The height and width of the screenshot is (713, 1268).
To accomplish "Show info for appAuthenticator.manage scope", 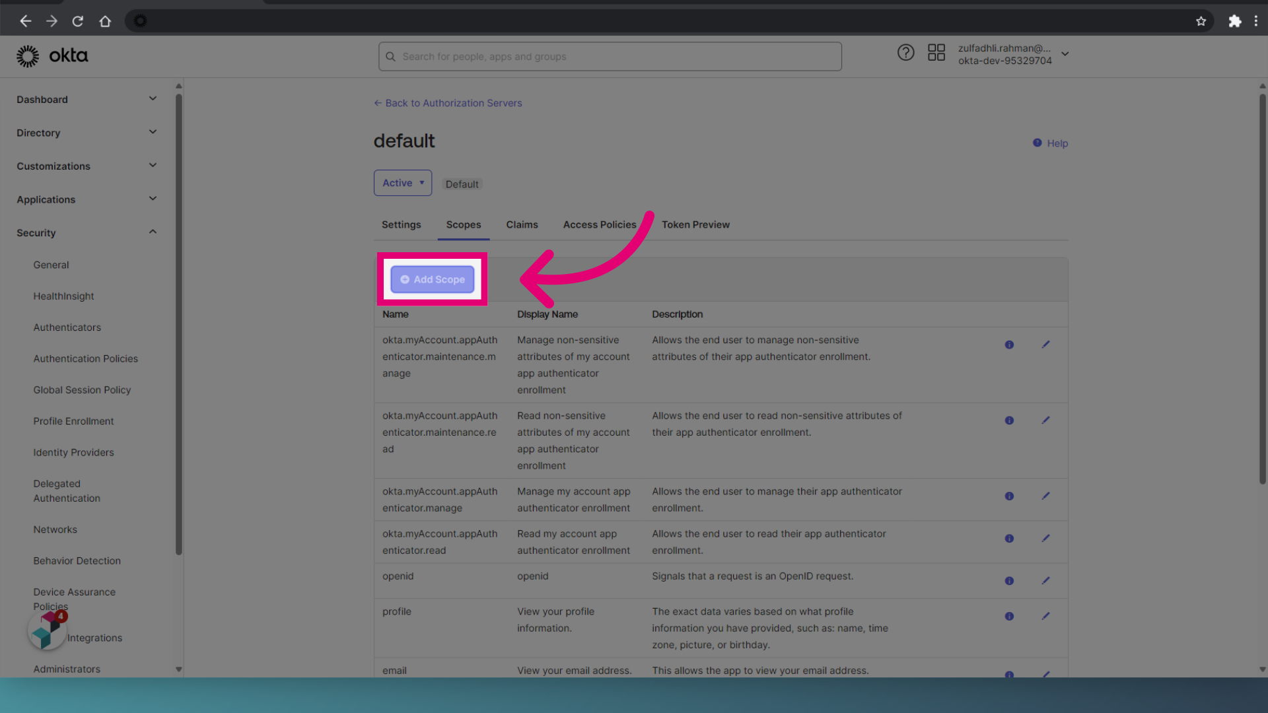I will [x=1009, y=496].
